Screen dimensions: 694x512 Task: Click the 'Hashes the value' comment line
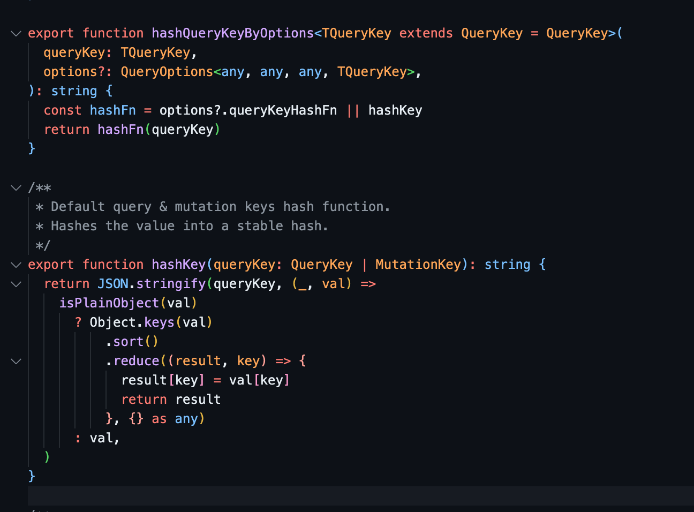(x=188, y=226)
